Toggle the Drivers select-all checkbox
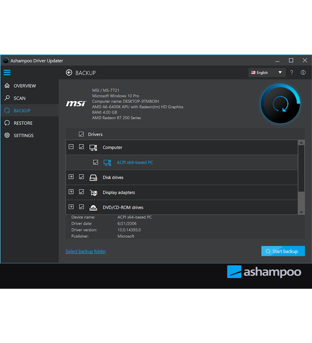The image size is (312, 343). (x=81, y=134)
